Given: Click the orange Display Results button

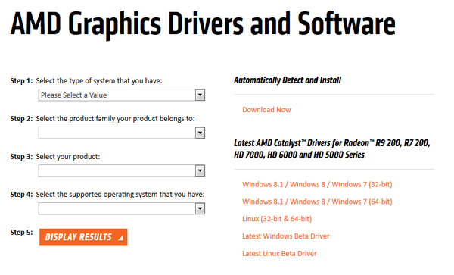Looking at the screenshot, I should coord(83,237).
